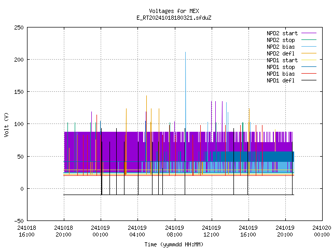Select the E_RT20241018180321.sfduZ filename subtitle
This screenshot has height=249, width=332.
(174, 18)
